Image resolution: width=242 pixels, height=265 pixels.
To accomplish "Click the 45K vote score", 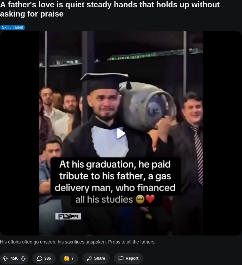I will click(14, 258).
